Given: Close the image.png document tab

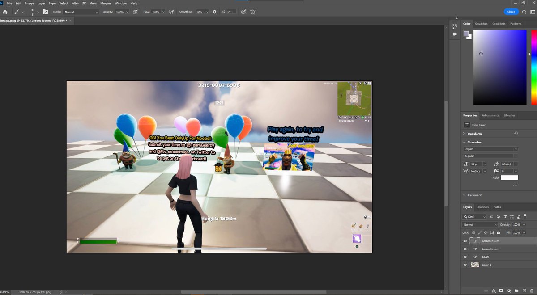Looking at the screenshot, I should coord(70,21).
